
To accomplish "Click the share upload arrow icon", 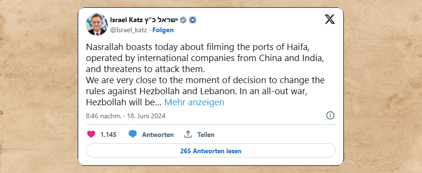I will coord(188,134).
